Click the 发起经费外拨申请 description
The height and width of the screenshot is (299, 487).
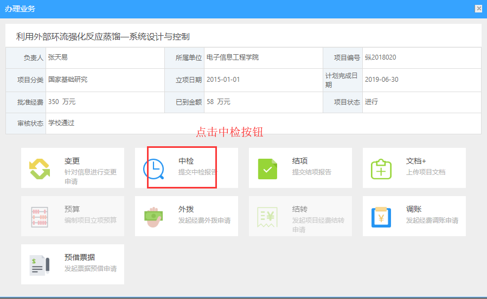204,220
